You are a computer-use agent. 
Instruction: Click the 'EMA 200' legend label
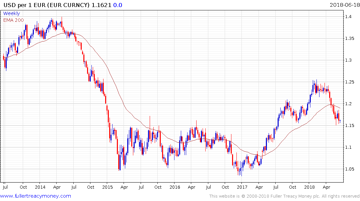[x=13, y=20]
